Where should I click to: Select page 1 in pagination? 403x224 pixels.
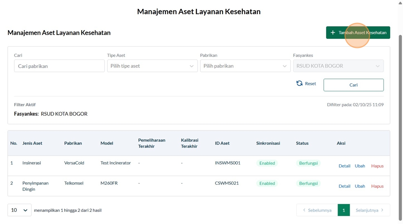(x=344, y=210)
